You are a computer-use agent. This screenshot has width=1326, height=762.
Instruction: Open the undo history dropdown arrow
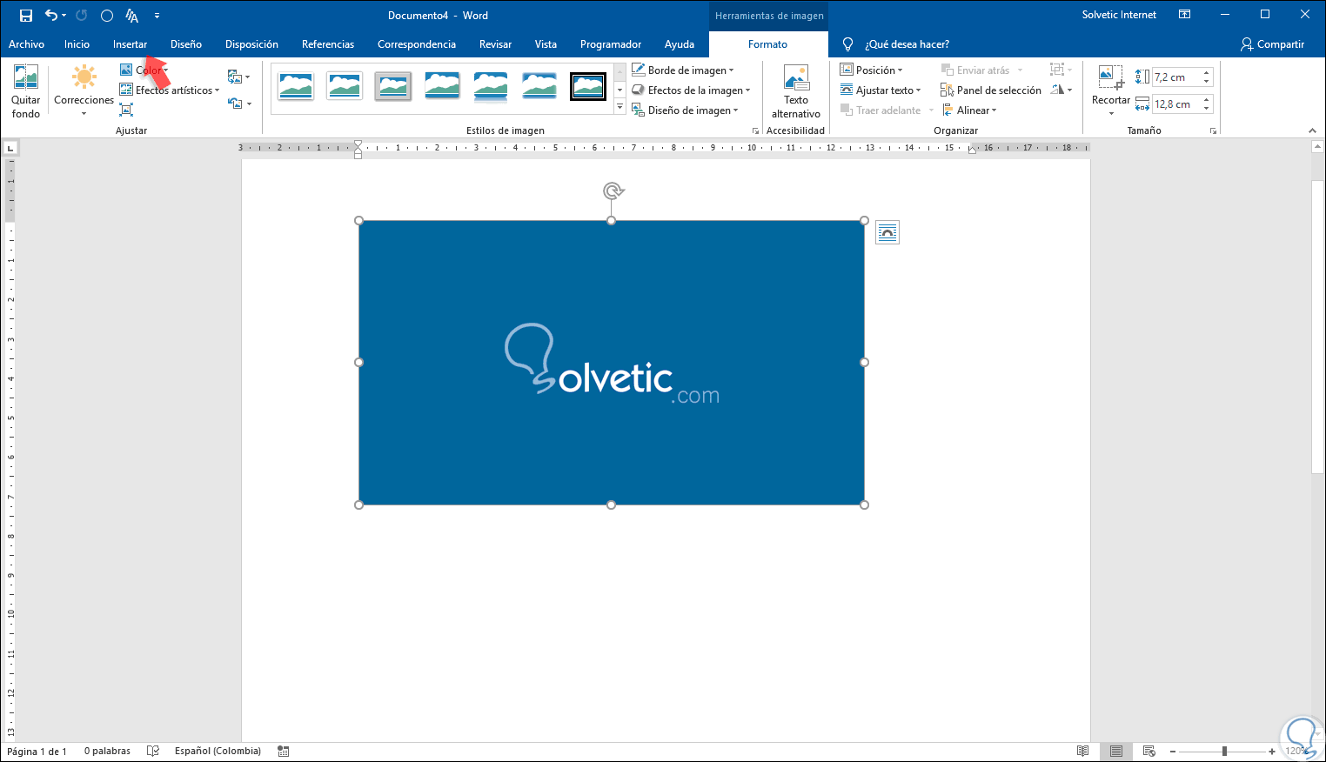(64, 16)
